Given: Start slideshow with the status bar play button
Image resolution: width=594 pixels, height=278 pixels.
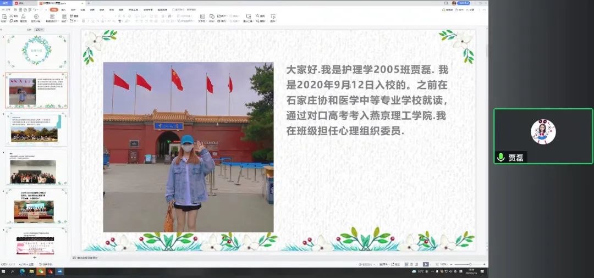Looking at the screenshot, I should 426,264.
